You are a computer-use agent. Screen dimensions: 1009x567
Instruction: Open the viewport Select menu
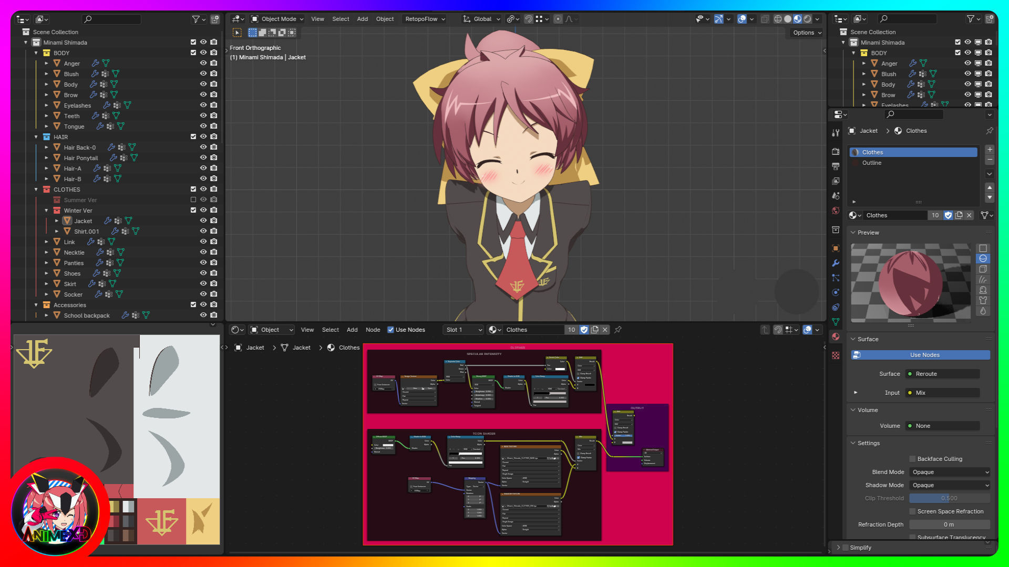coord(341,19)
